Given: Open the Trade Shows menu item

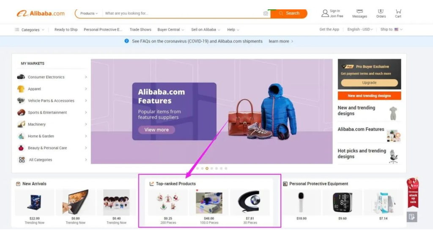Looking at the screenshot, I should tap(140, 30).
